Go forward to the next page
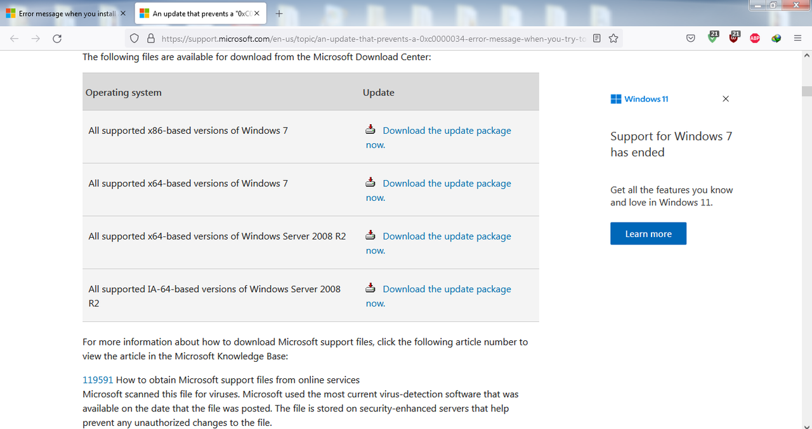The width and height of the screenshot is (812, 429). (36, 39)
